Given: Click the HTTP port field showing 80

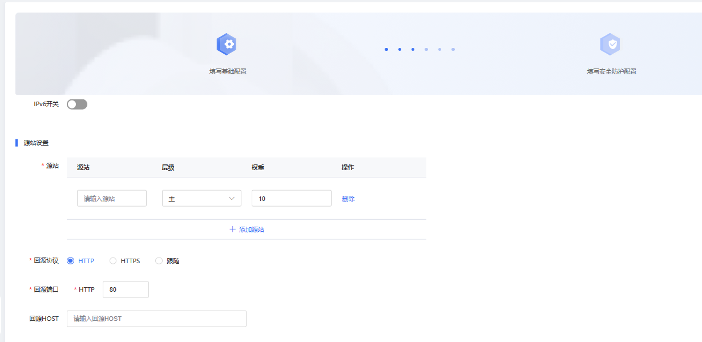Looking at the screenshot, I should (126, 289).
